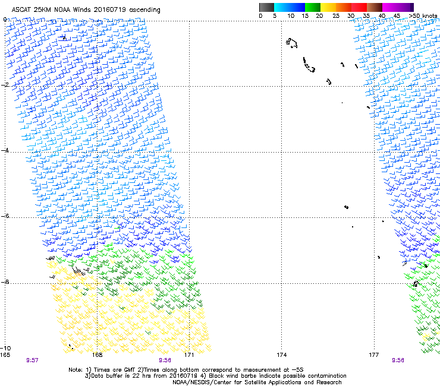Click the legend label '25'

coord(336,15)
